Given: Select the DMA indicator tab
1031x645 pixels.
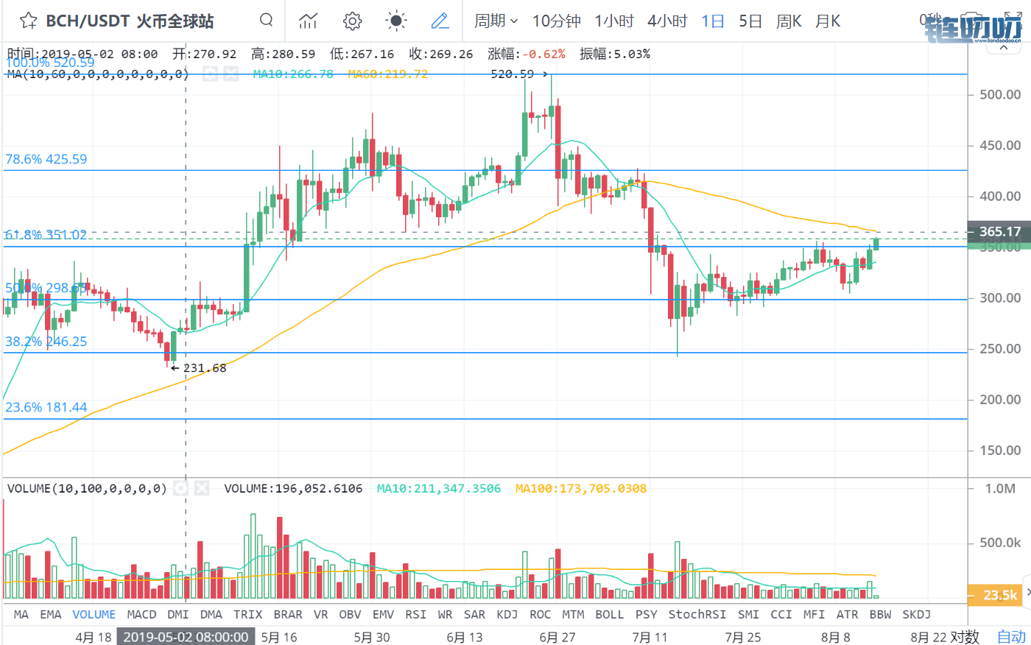Looking at the screenshot, I should click(x=211, y=614).
